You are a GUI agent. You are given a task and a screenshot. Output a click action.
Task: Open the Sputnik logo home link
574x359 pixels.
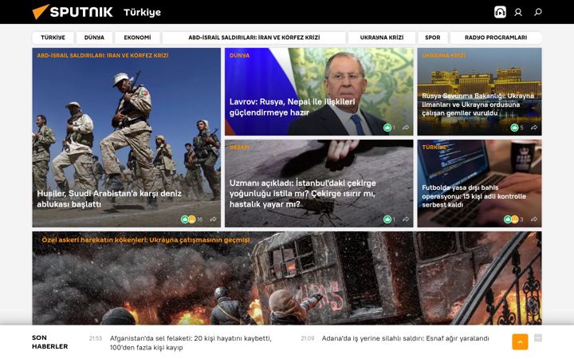pos(73,12)
